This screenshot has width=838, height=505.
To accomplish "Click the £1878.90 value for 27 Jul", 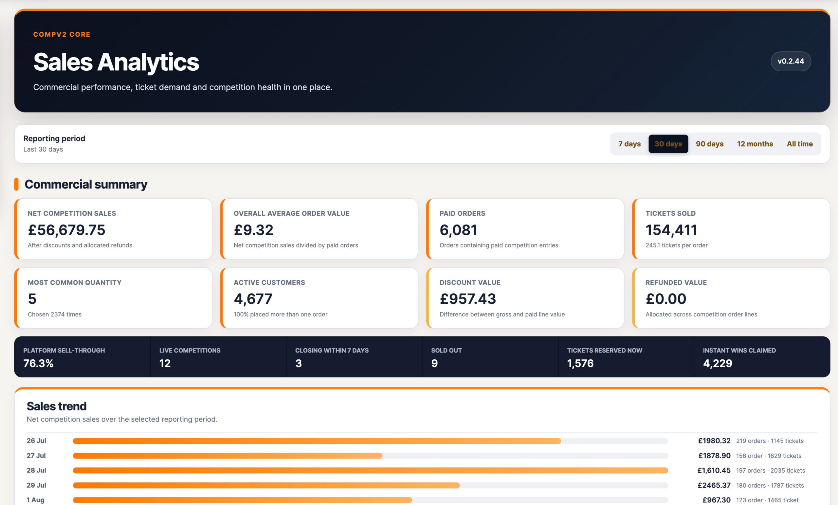I will [714, 456].
